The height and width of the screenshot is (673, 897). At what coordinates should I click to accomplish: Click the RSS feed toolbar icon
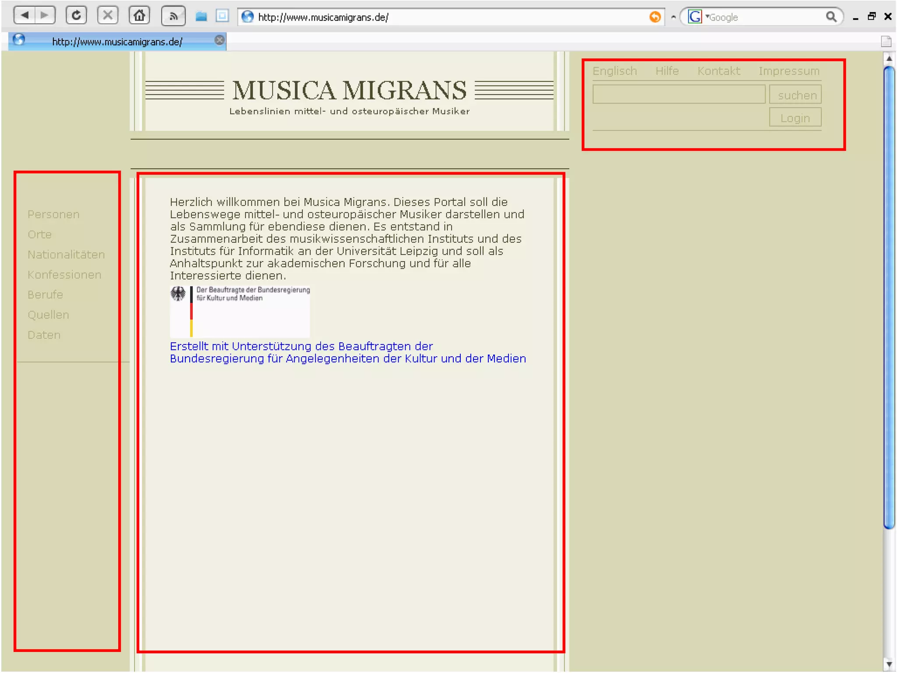[x=173, y=17]
